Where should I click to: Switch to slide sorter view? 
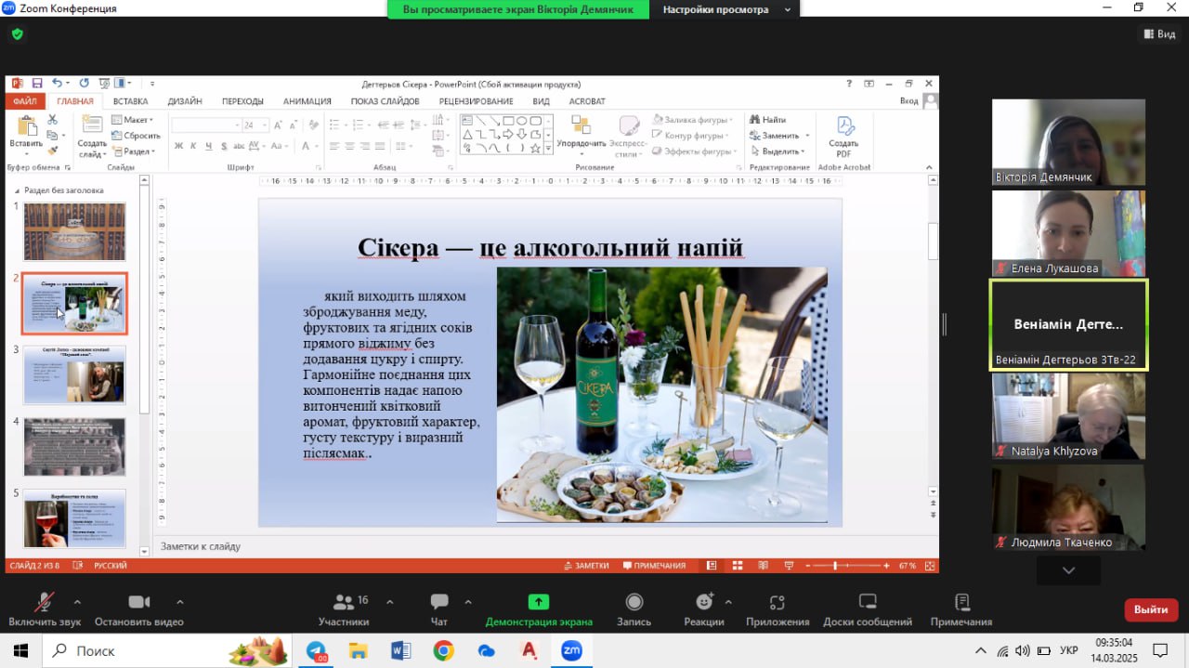coord(737,566)
